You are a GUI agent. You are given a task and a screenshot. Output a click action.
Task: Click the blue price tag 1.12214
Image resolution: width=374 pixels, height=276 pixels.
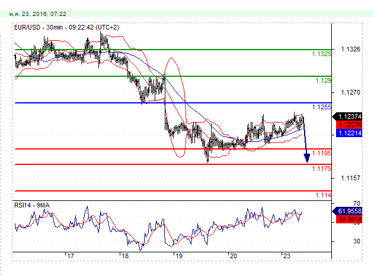click(x=349, y=133)
